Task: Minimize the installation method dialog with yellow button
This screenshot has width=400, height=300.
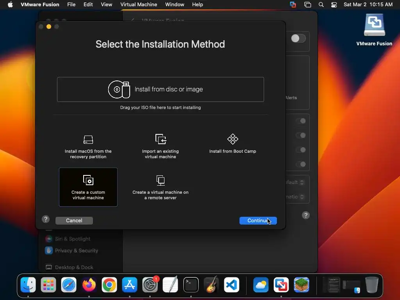Action: pyautogui.click(x=49, y=27)
